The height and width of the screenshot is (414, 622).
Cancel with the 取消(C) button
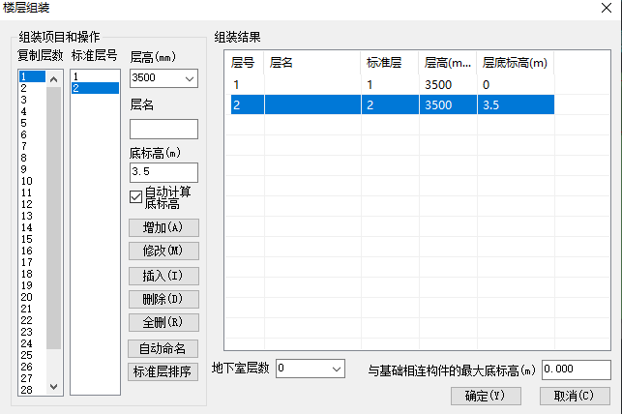coord(575,396)
